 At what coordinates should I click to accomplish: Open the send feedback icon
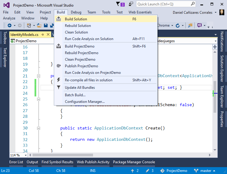pos(131,4)
